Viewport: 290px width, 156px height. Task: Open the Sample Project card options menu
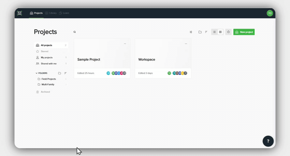click(x=125, y=44)
